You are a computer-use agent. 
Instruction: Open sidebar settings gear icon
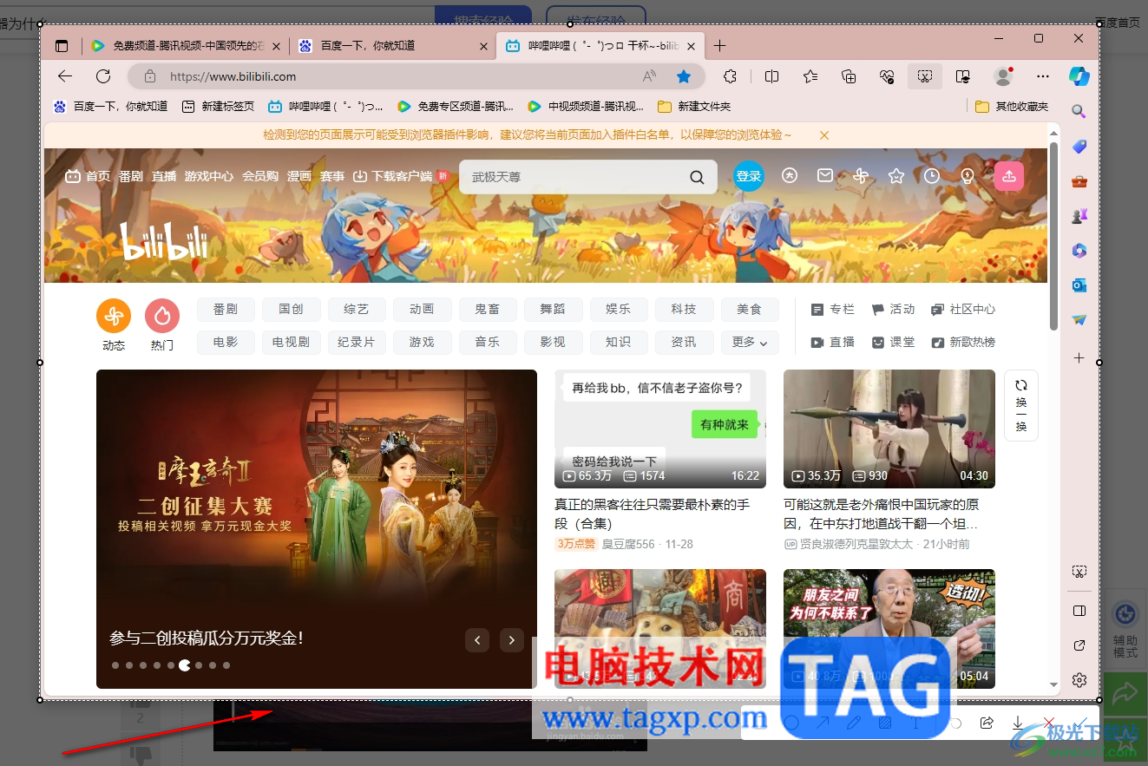[1079, 679]
